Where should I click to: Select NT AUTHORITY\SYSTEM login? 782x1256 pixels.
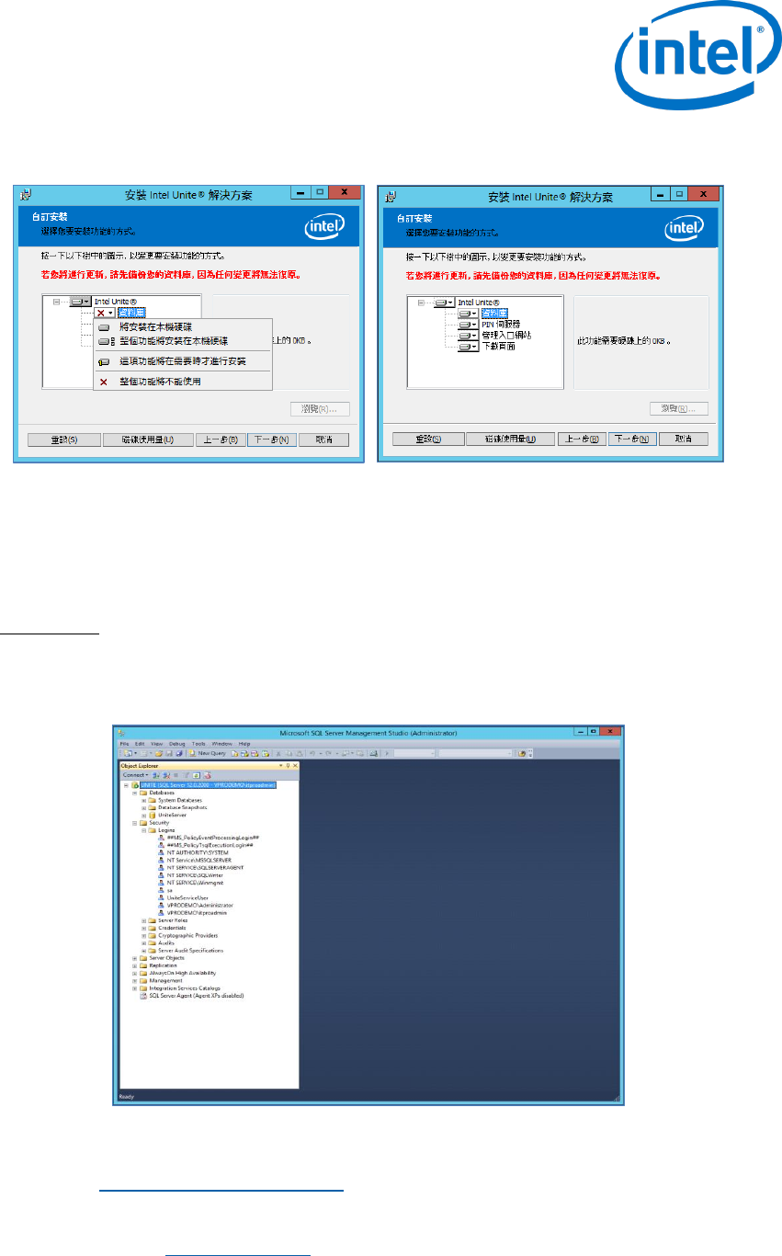tap(198, 852)
